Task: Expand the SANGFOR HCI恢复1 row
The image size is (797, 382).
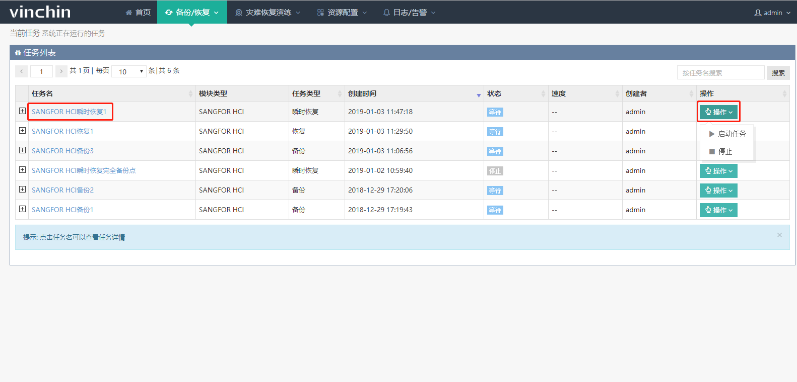Action: pos(22,131)
